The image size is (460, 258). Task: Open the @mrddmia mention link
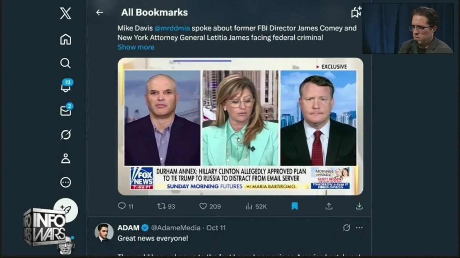coord(172,28)
